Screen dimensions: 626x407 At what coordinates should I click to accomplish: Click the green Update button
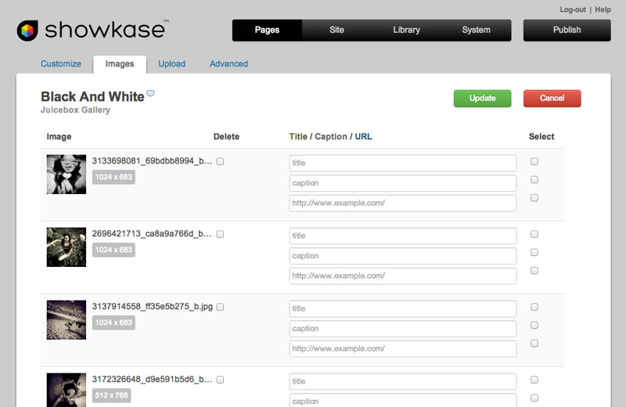pyautogui.click(x=482, y=99)
